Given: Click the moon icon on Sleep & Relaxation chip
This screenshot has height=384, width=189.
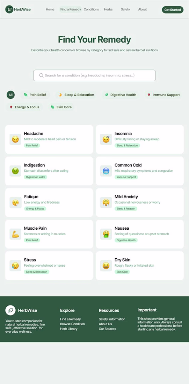Looking at the screenshot, I should click(x=60, y=95).
